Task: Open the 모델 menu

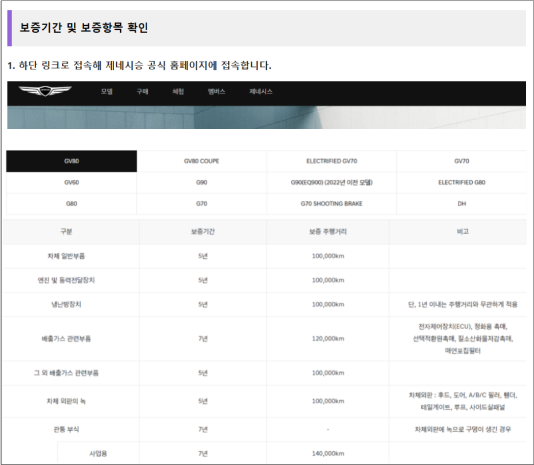Action: (106, 91)
